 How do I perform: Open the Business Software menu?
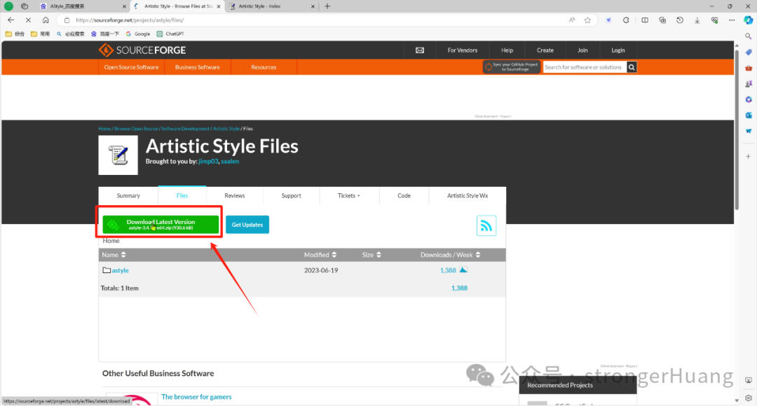(198, 67)
